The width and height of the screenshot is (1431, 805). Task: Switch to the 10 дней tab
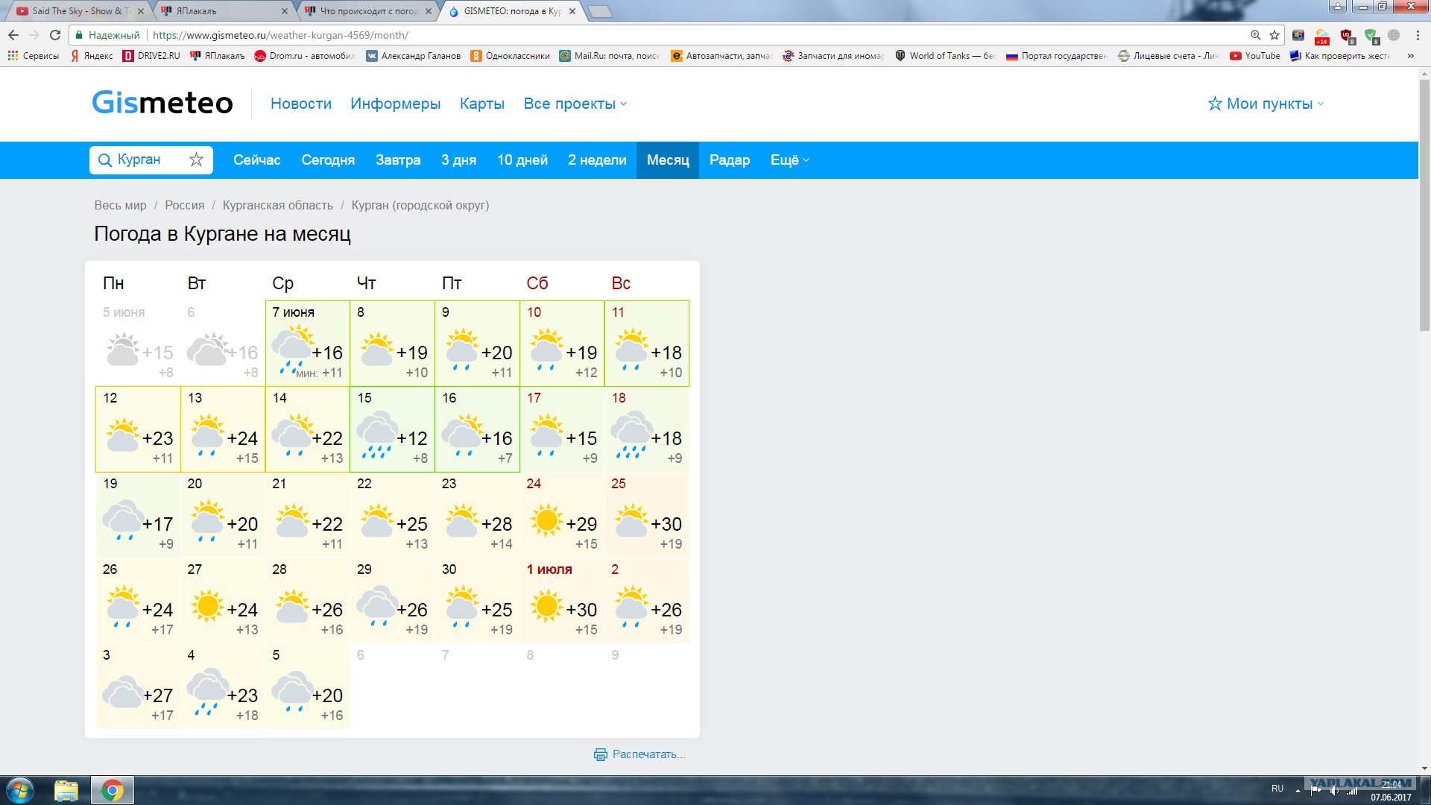522,160
